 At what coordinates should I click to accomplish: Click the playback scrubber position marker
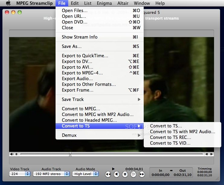pos(70,154)
